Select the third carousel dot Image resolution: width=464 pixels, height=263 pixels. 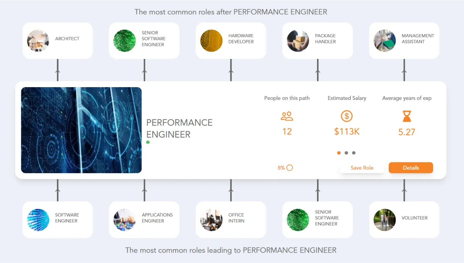354,153
